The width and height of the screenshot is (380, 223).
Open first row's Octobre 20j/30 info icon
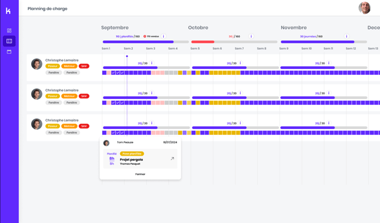point(240,63)
